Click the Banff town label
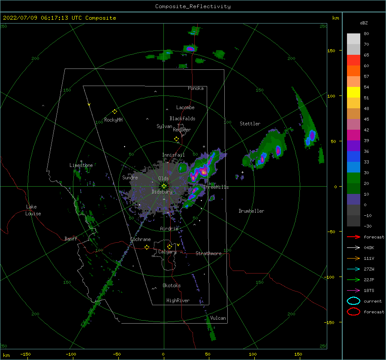Screen dimensions: 386x360 coord(71,238)
